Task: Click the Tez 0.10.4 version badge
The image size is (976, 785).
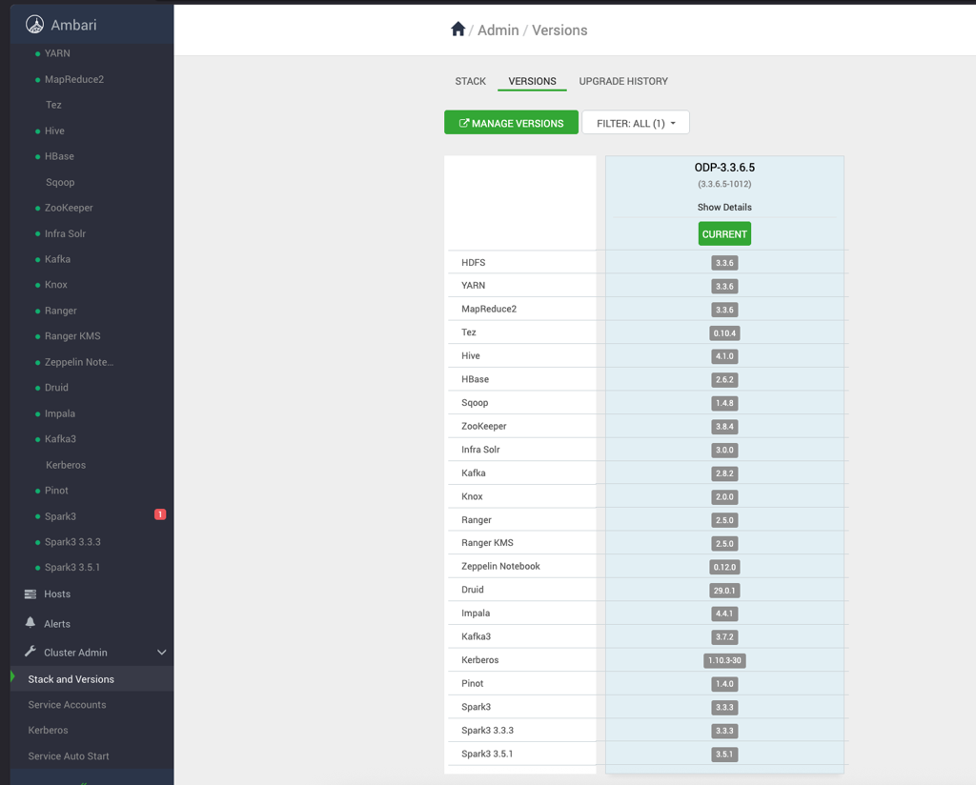Action: click(x=724, y=332)
